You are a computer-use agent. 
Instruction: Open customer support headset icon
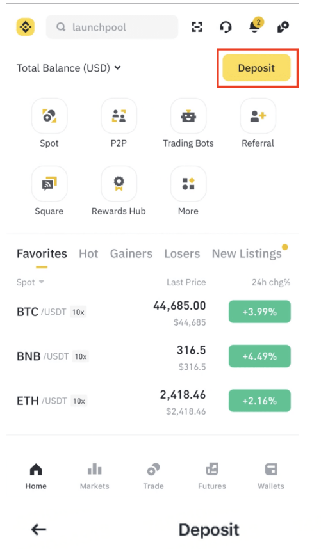click(226, 27)
